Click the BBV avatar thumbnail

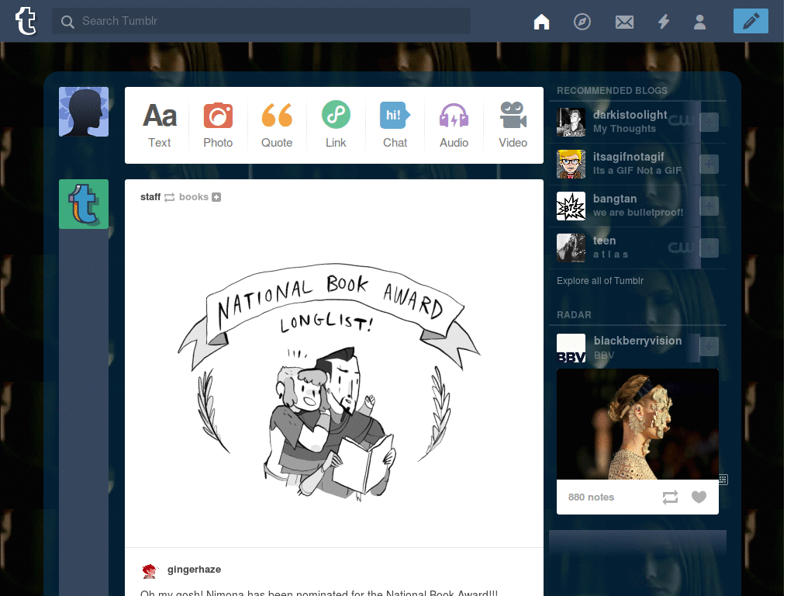[x=571, y=348]
